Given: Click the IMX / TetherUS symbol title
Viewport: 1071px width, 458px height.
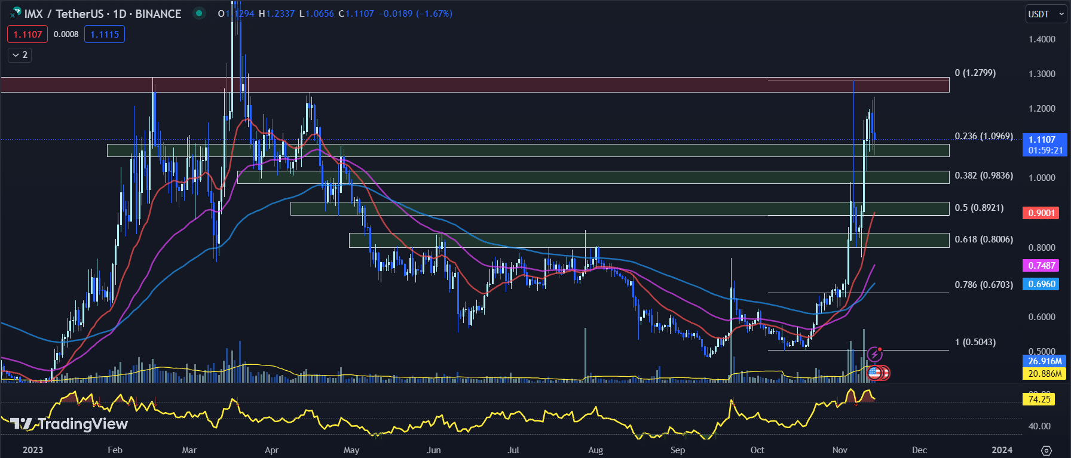Looking at the screenshot, I should 102,14.
